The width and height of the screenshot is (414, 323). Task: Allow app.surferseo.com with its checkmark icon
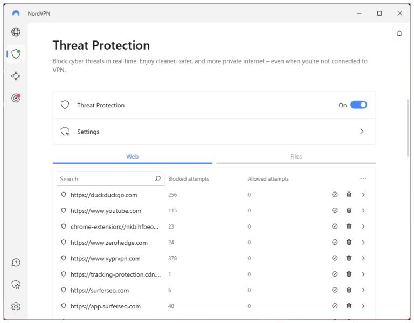coord(335,306)
